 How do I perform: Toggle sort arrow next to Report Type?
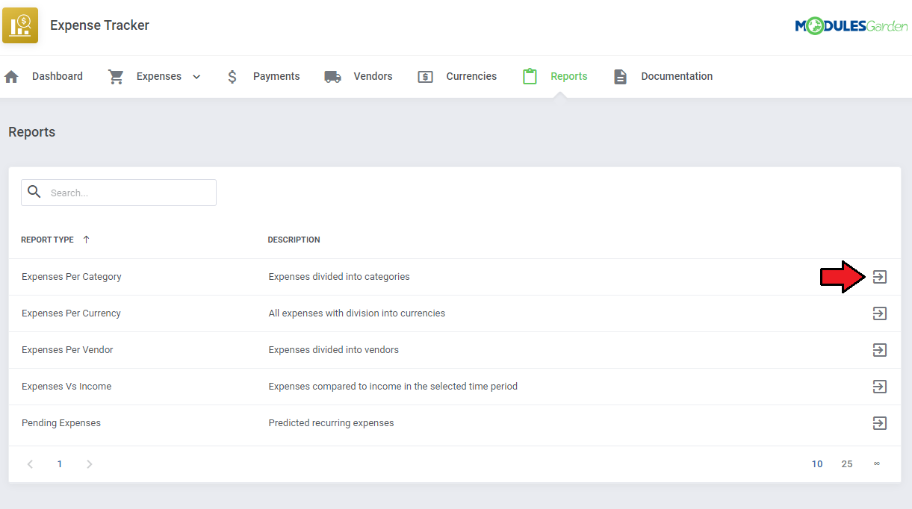(x=86, y=240)
